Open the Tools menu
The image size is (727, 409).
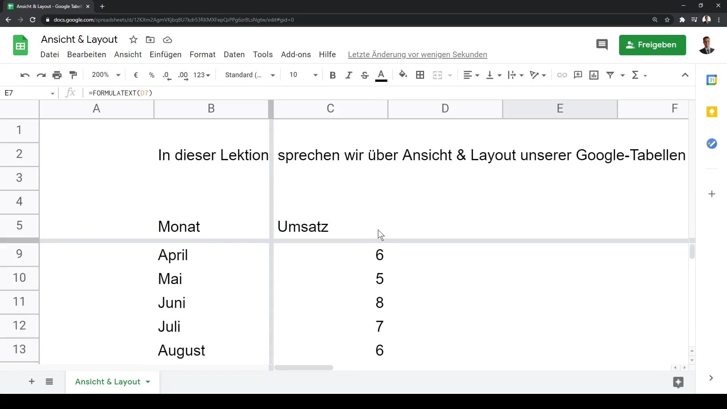point(263,55)
